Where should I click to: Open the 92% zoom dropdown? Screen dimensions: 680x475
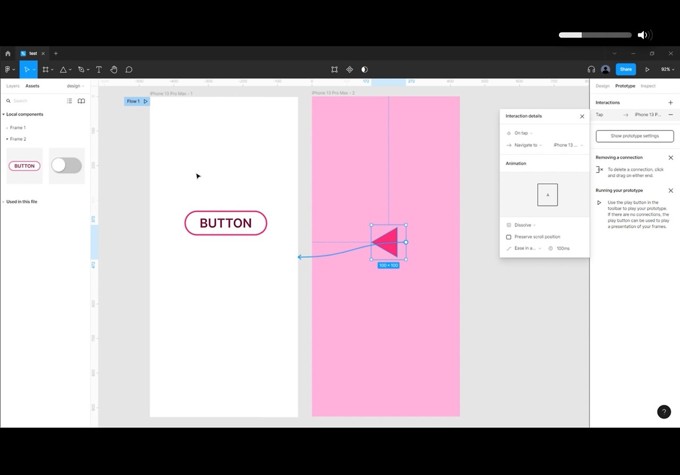(667, 70)
